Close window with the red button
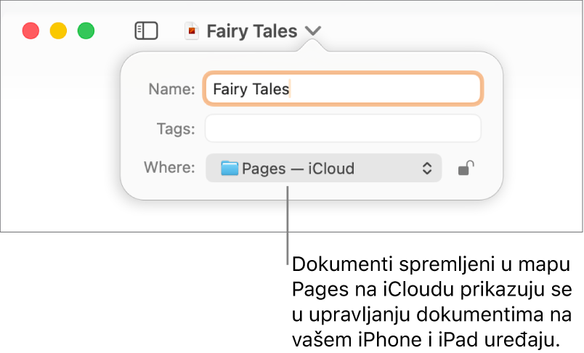Viewport: 584px width, 353px height. coord(31,31)
